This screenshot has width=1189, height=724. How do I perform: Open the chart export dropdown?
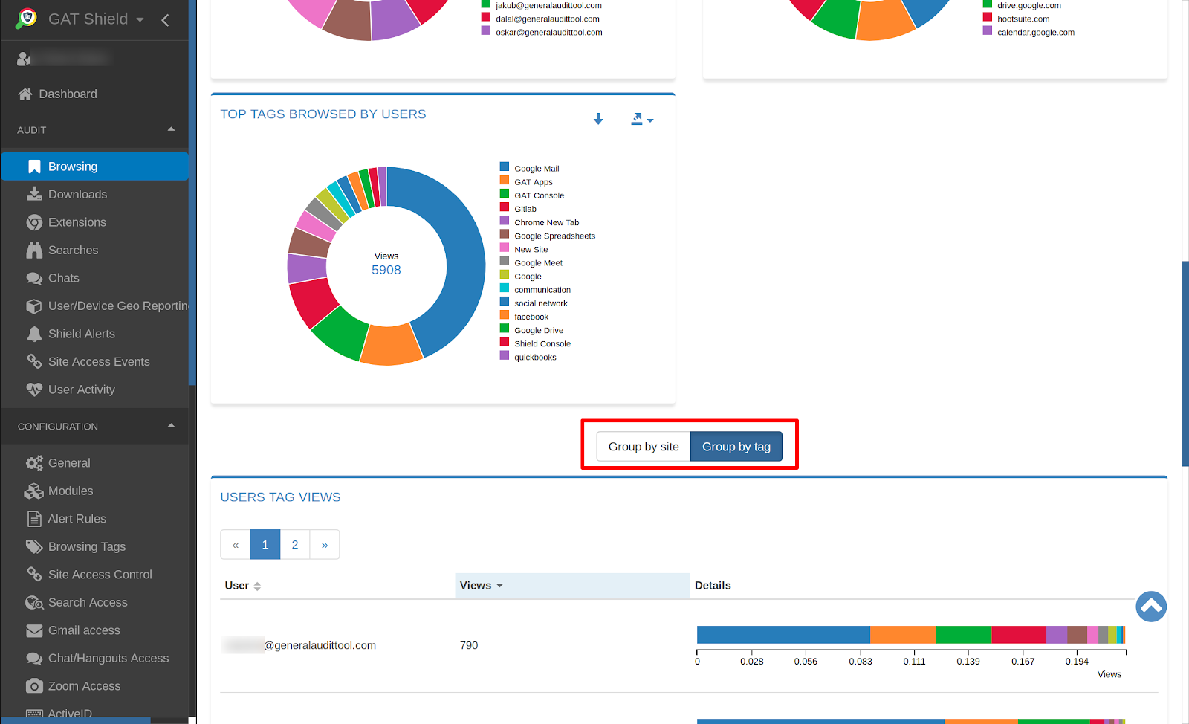coord(642,119)
